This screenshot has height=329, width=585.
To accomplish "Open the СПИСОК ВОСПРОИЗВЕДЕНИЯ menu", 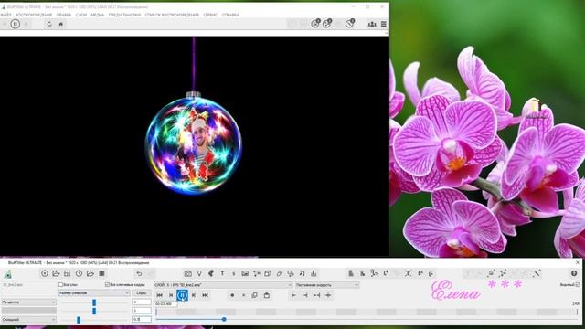I will pyautogui.click(x=172, y=15).
